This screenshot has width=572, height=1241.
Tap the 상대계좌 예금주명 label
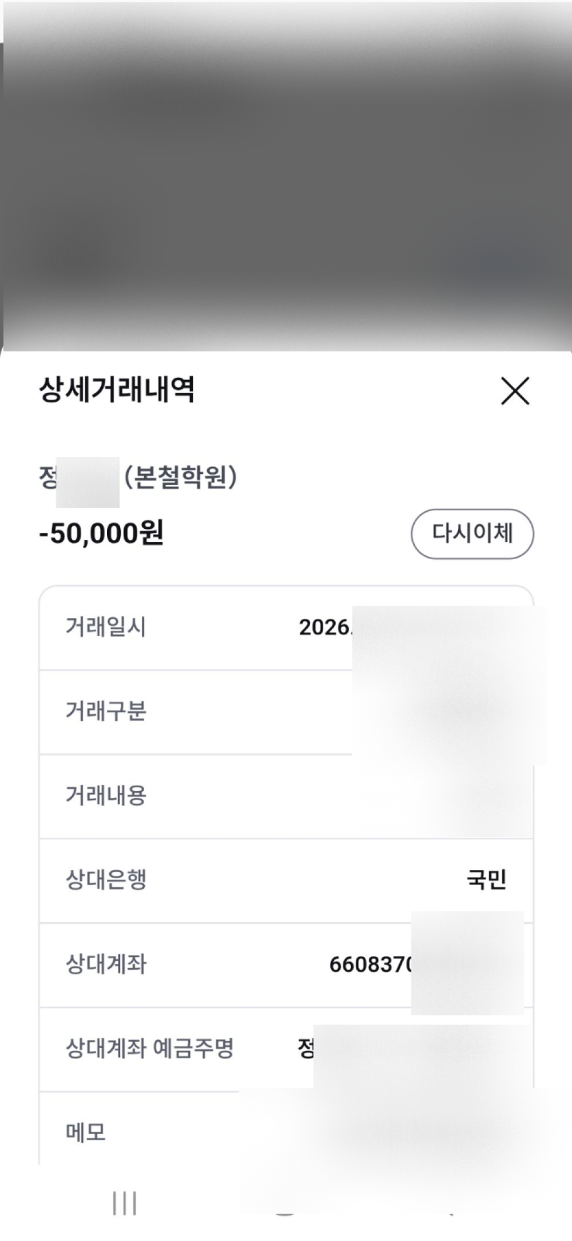(x=150, y=1049)
